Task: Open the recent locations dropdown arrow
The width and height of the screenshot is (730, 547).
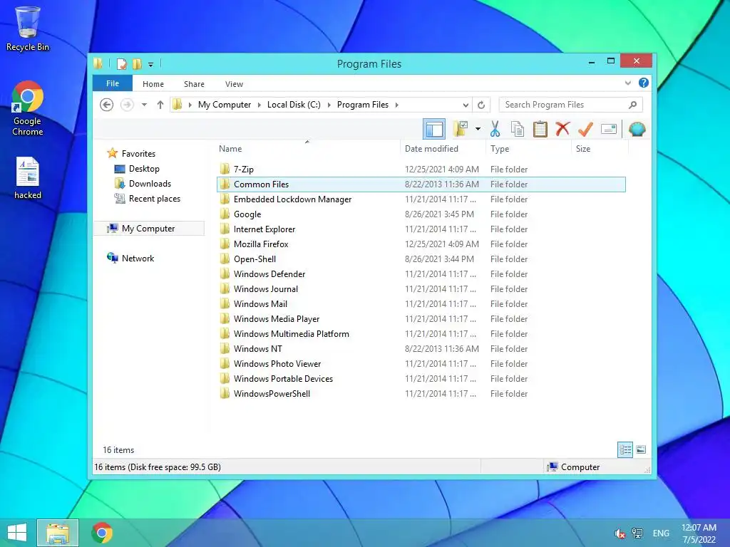Action: pyautogui.click(x=144, y=105)
